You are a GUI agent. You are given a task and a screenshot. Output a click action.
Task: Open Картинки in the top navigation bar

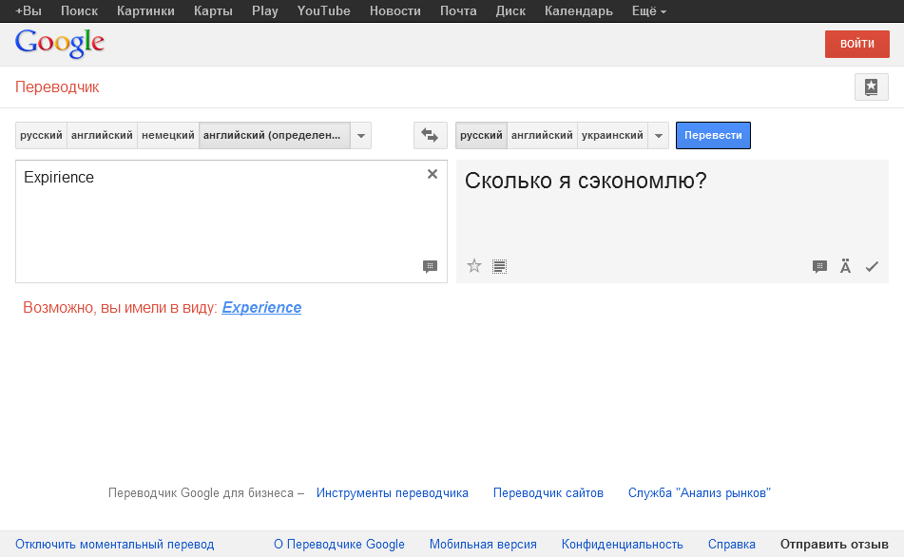click(x=145, y=11)
